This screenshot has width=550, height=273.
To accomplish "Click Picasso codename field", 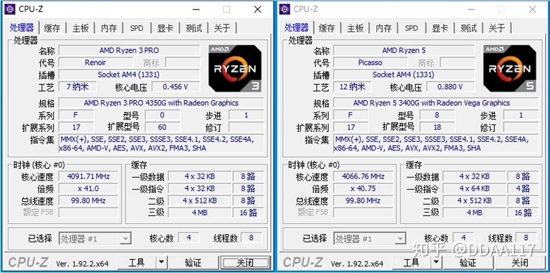I will tap(370, 62).
